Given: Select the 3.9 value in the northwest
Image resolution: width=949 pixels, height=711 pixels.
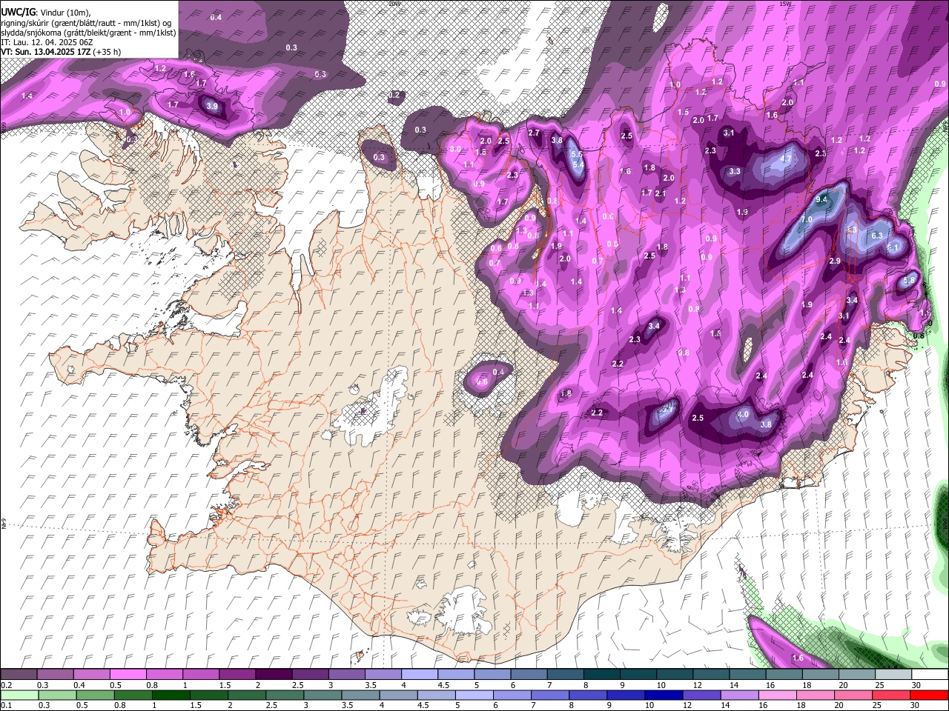Looking at the screenshot, I should (x=212, y=106).
